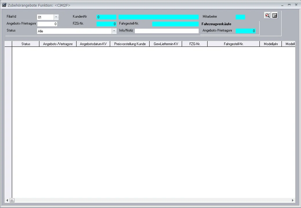Image resolution: width=301 pixels, height=208 pixels.
Task: Click the Fahrzeugverkäufe Angebots-/Vertragsnr cyan field
Action: 246,31
